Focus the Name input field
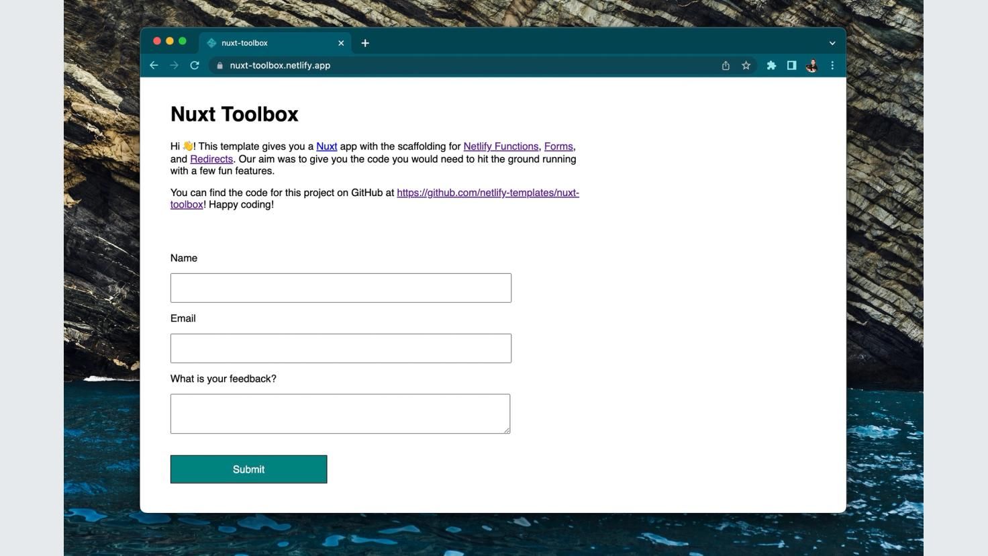Screen dimensions: 988x556 tap(341, 288)
